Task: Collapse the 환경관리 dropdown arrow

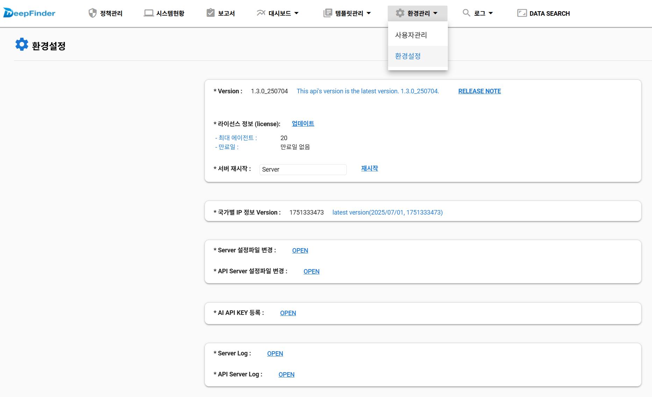Action: [435, 13]
